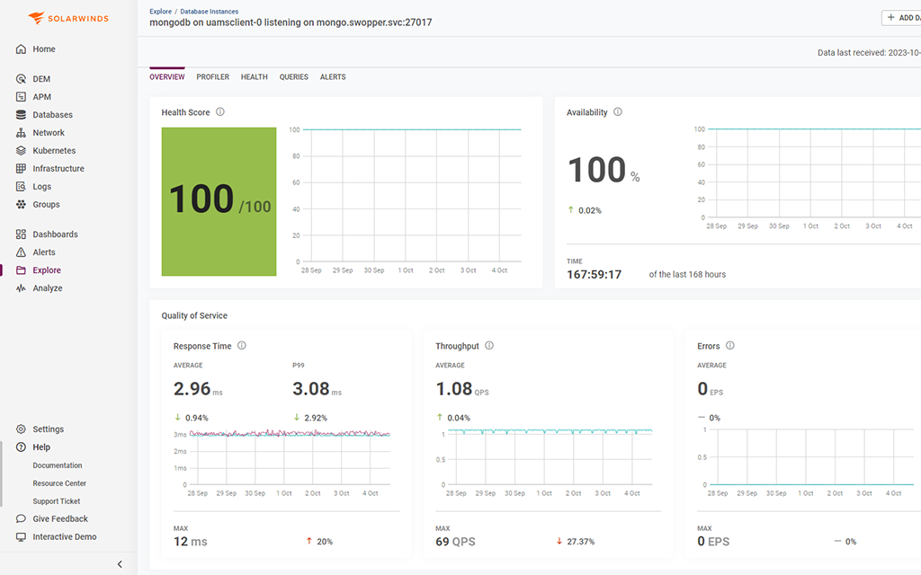Collapse the navigation sidebar

click(120, 564)
